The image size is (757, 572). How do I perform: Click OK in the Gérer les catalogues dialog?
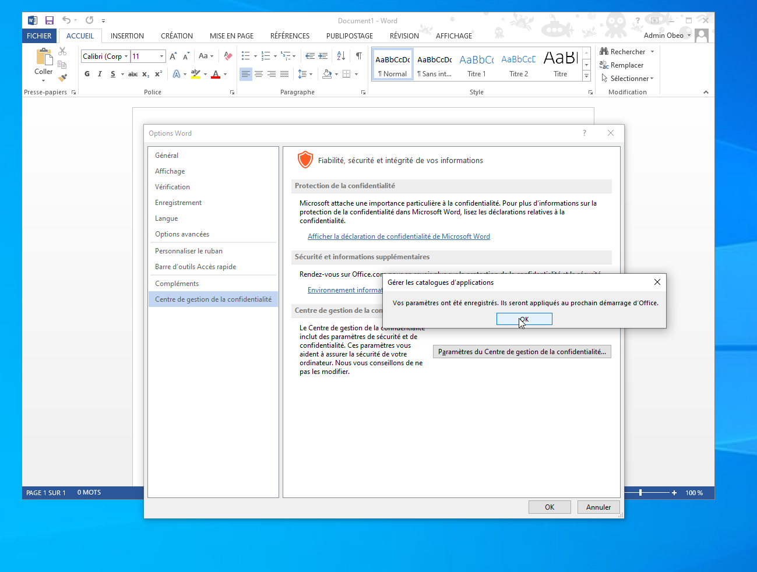tap(524, 319)
